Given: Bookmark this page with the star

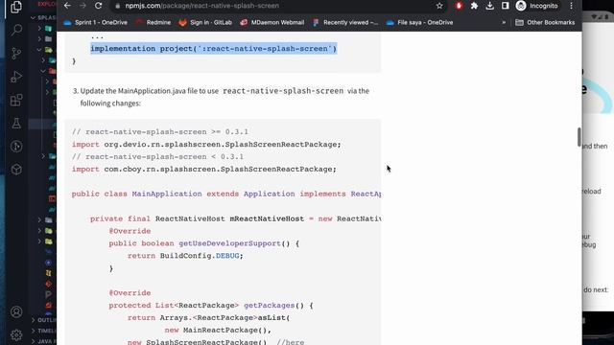Looking at the screenshot, I should 439,6.
